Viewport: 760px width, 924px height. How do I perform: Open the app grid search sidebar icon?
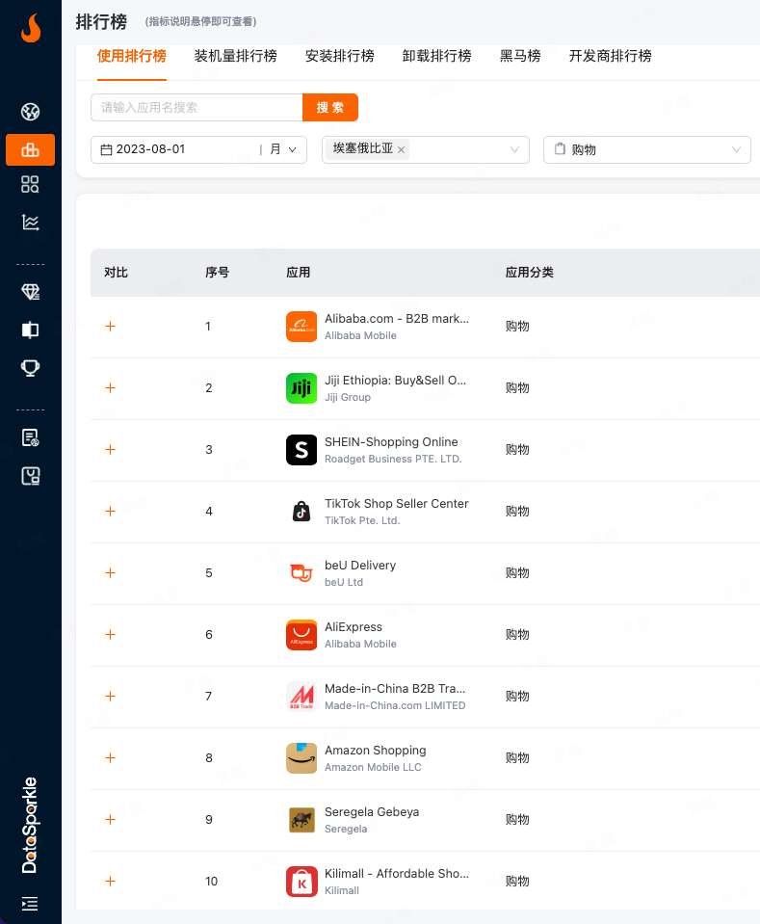(30, 184)
